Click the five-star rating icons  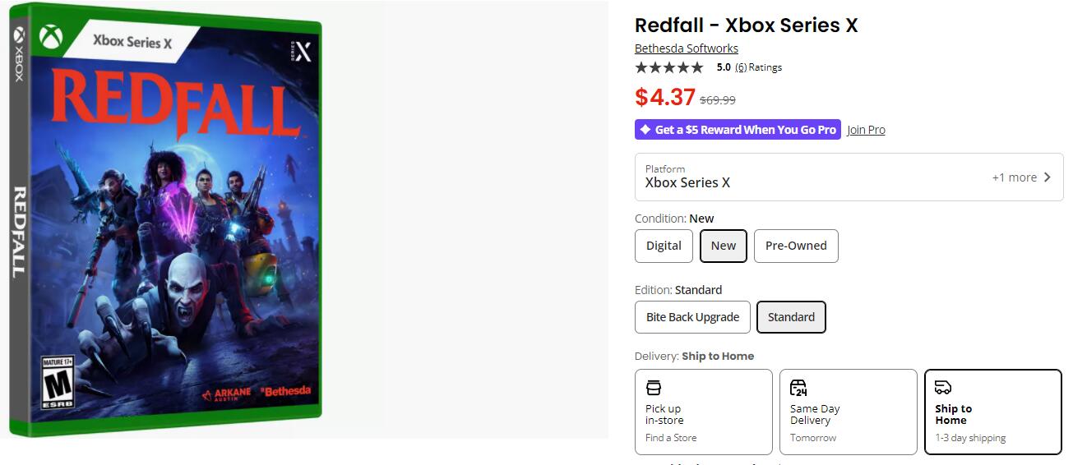point(668,67)
